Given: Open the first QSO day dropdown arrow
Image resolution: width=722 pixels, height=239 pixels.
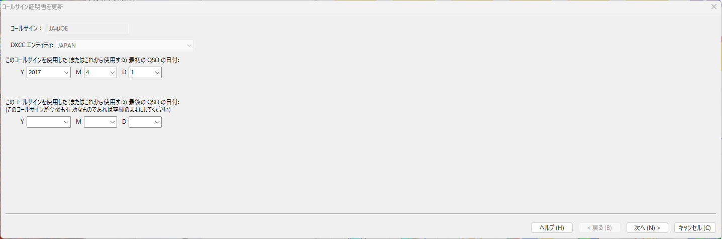Looking at the screenshot, I should tap(157, 73).
